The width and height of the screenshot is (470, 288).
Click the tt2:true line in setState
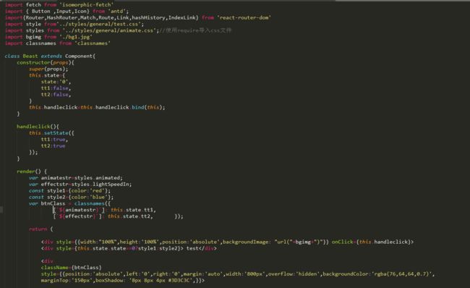click(53, 145)
